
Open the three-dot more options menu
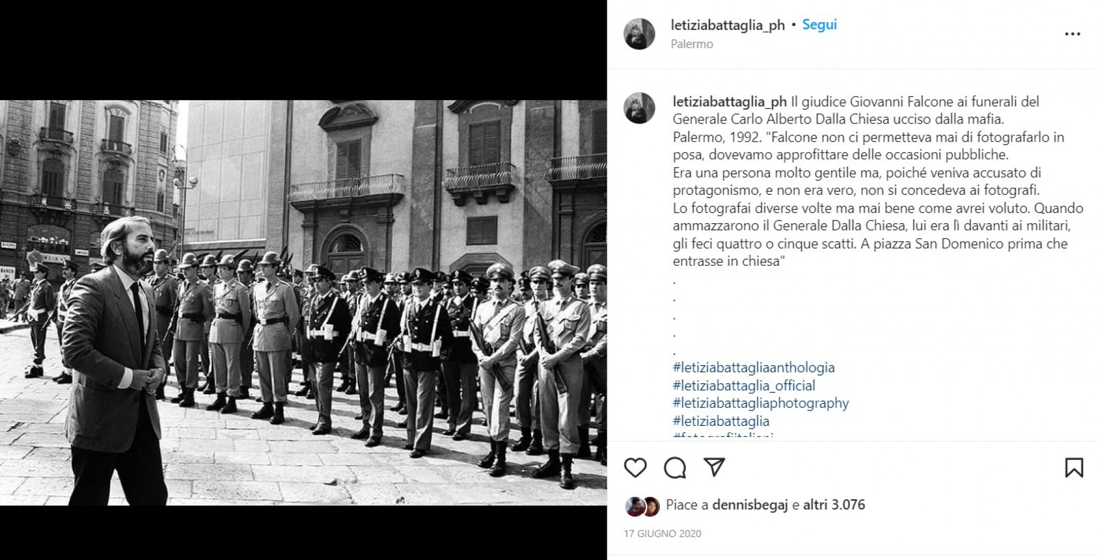click(x=1072, y=34)
